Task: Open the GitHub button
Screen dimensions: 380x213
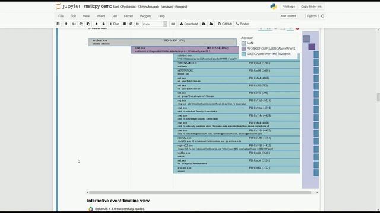Action: pos(224,24)
